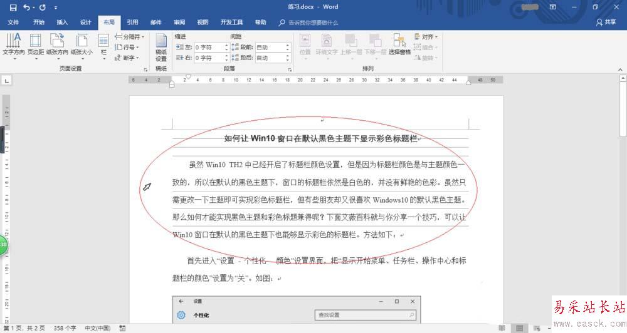Click the 下移一层 send backward icon

(375, 46)
